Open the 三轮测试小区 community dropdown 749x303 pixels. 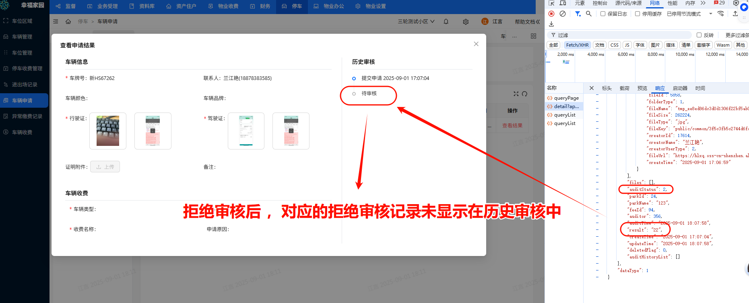pyautogui.click(x=416, y=22)
